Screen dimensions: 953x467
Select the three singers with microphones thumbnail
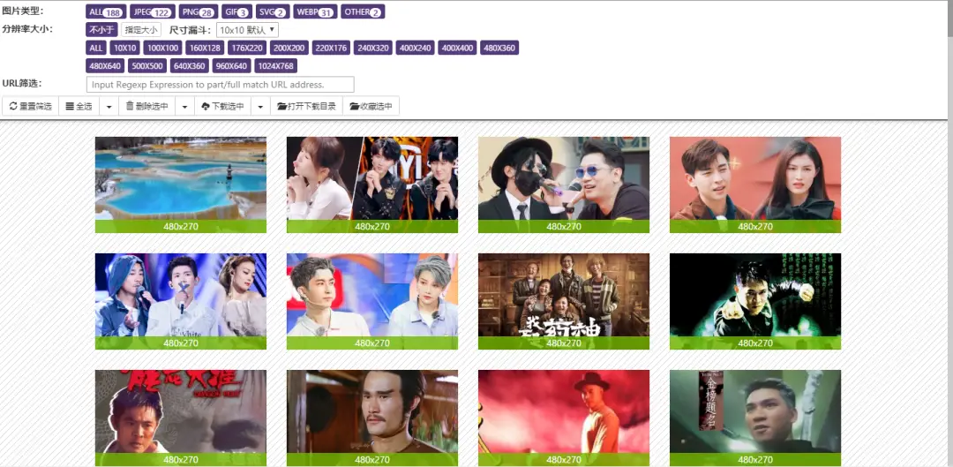tap(181, 301)
